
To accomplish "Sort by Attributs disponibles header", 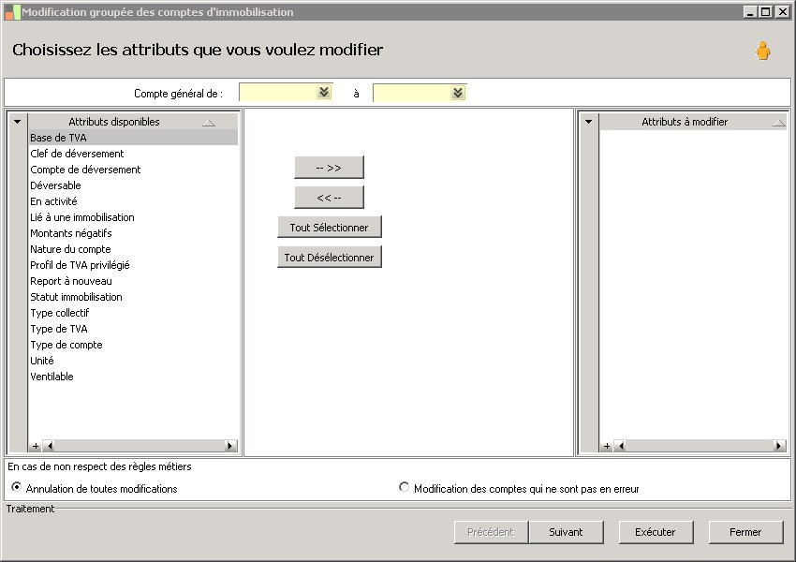I will pos(133,122).
